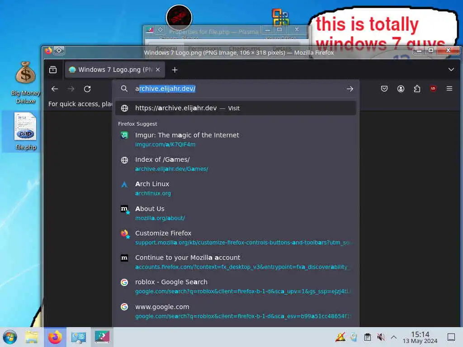Select Arch Linux suggestion
Viewport: 463px width, 347px height.
236,188
